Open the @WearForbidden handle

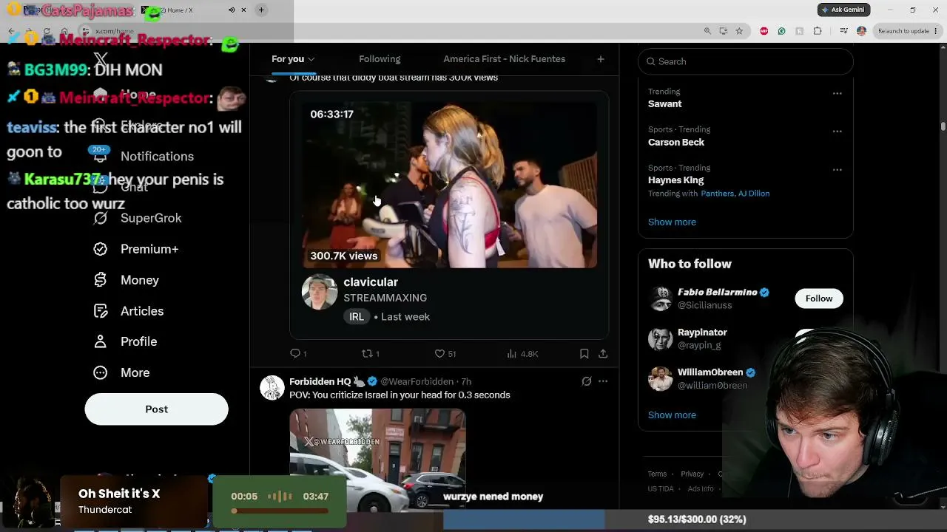click(417, 381)
